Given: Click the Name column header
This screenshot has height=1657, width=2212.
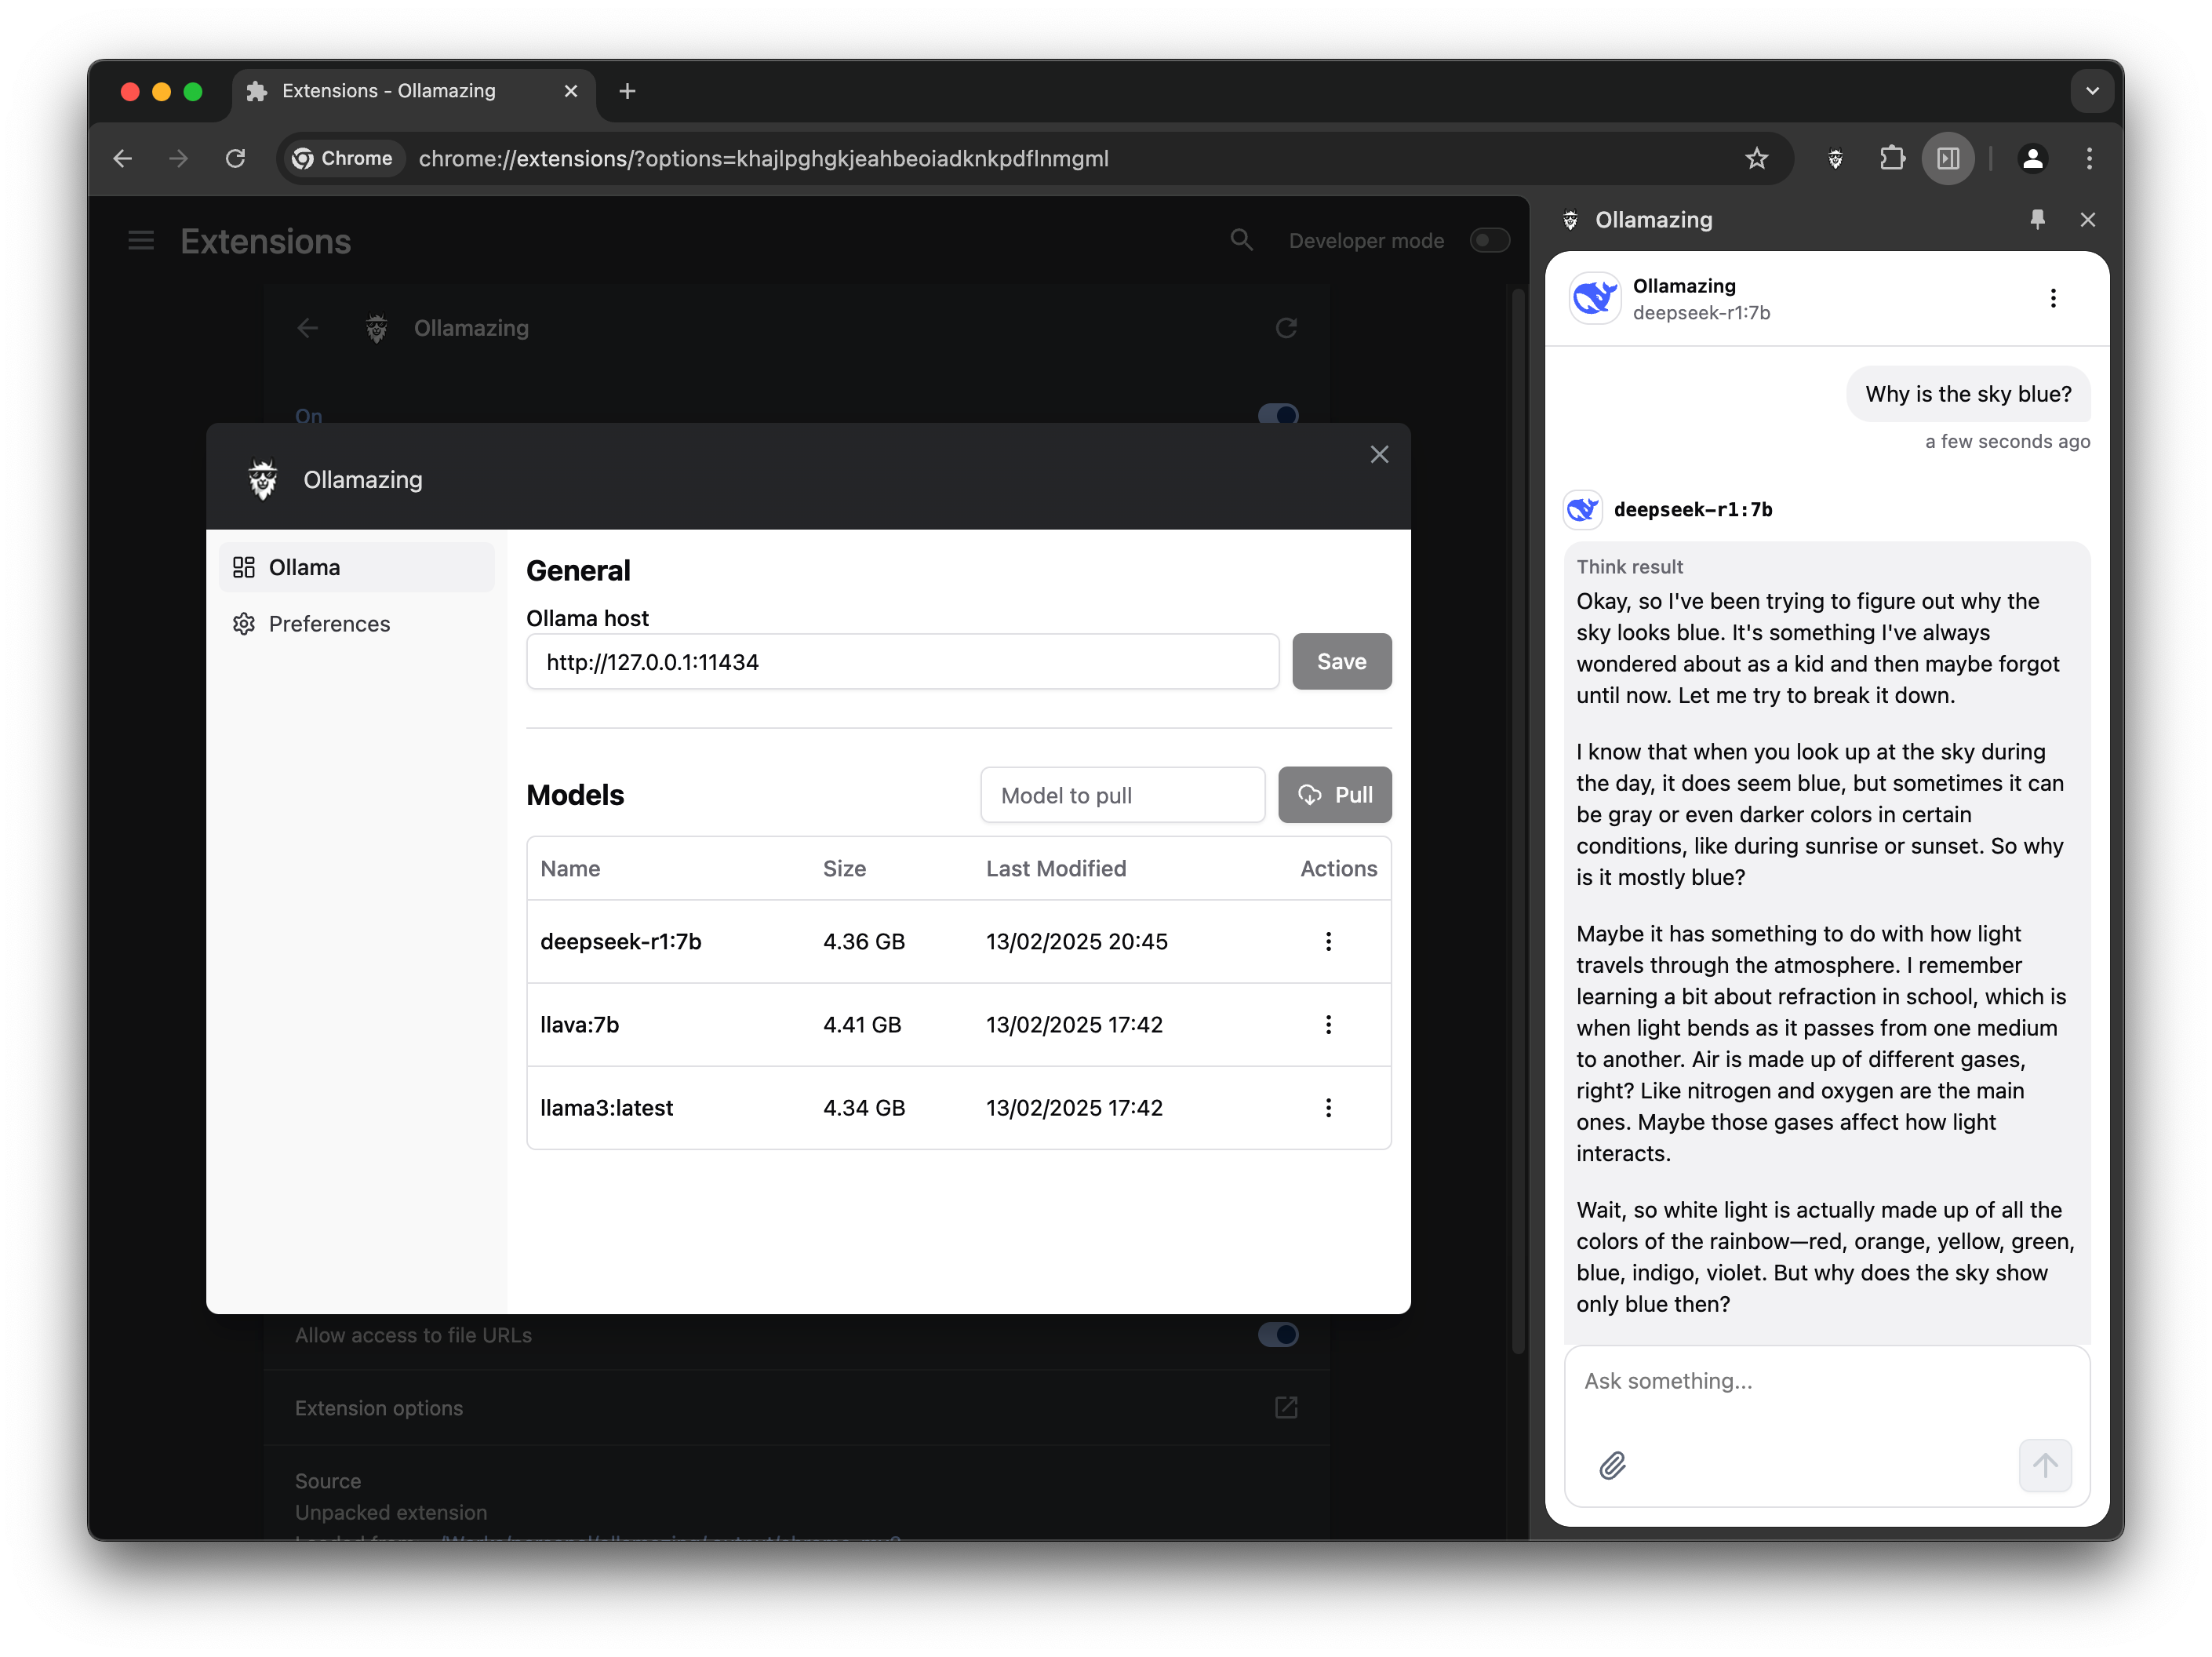Looking at the screenshot, I should (x=570, y=868).
